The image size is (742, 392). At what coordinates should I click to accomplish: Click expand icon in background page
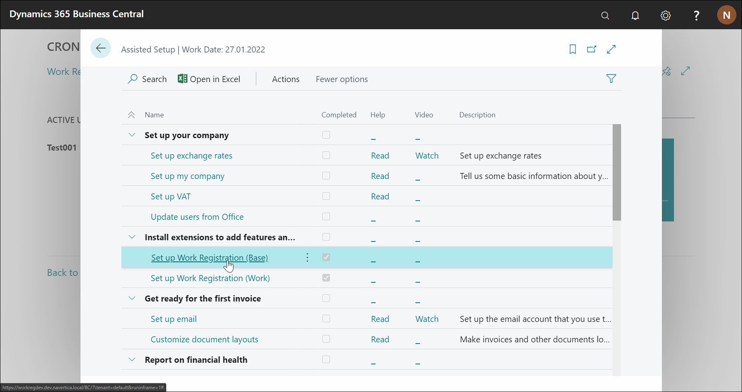pyautogui.click(x=686, y=71)
